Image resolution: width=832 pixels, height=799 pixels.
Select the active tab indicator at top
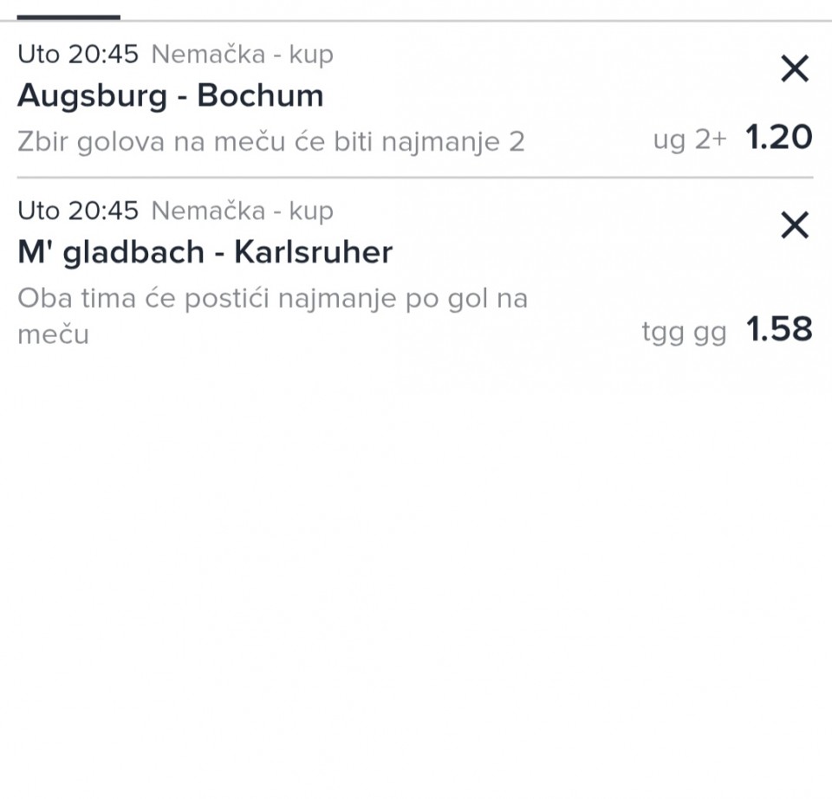coord(68,16)
